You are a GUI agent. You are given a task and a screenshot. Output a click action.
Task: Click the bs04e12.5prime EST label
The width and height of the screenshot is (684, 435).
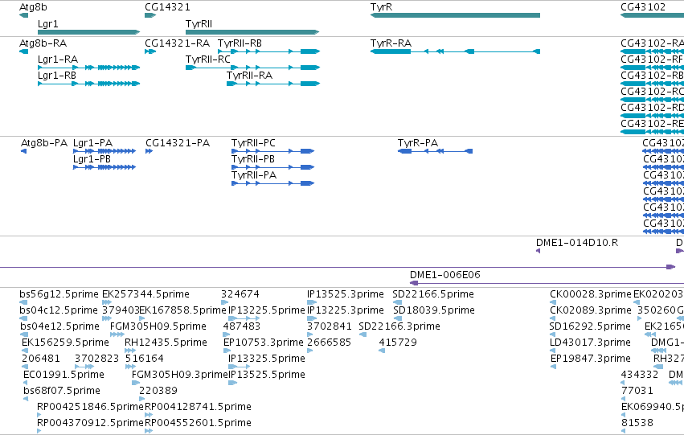pyautogui.click(x=59, y=326)
